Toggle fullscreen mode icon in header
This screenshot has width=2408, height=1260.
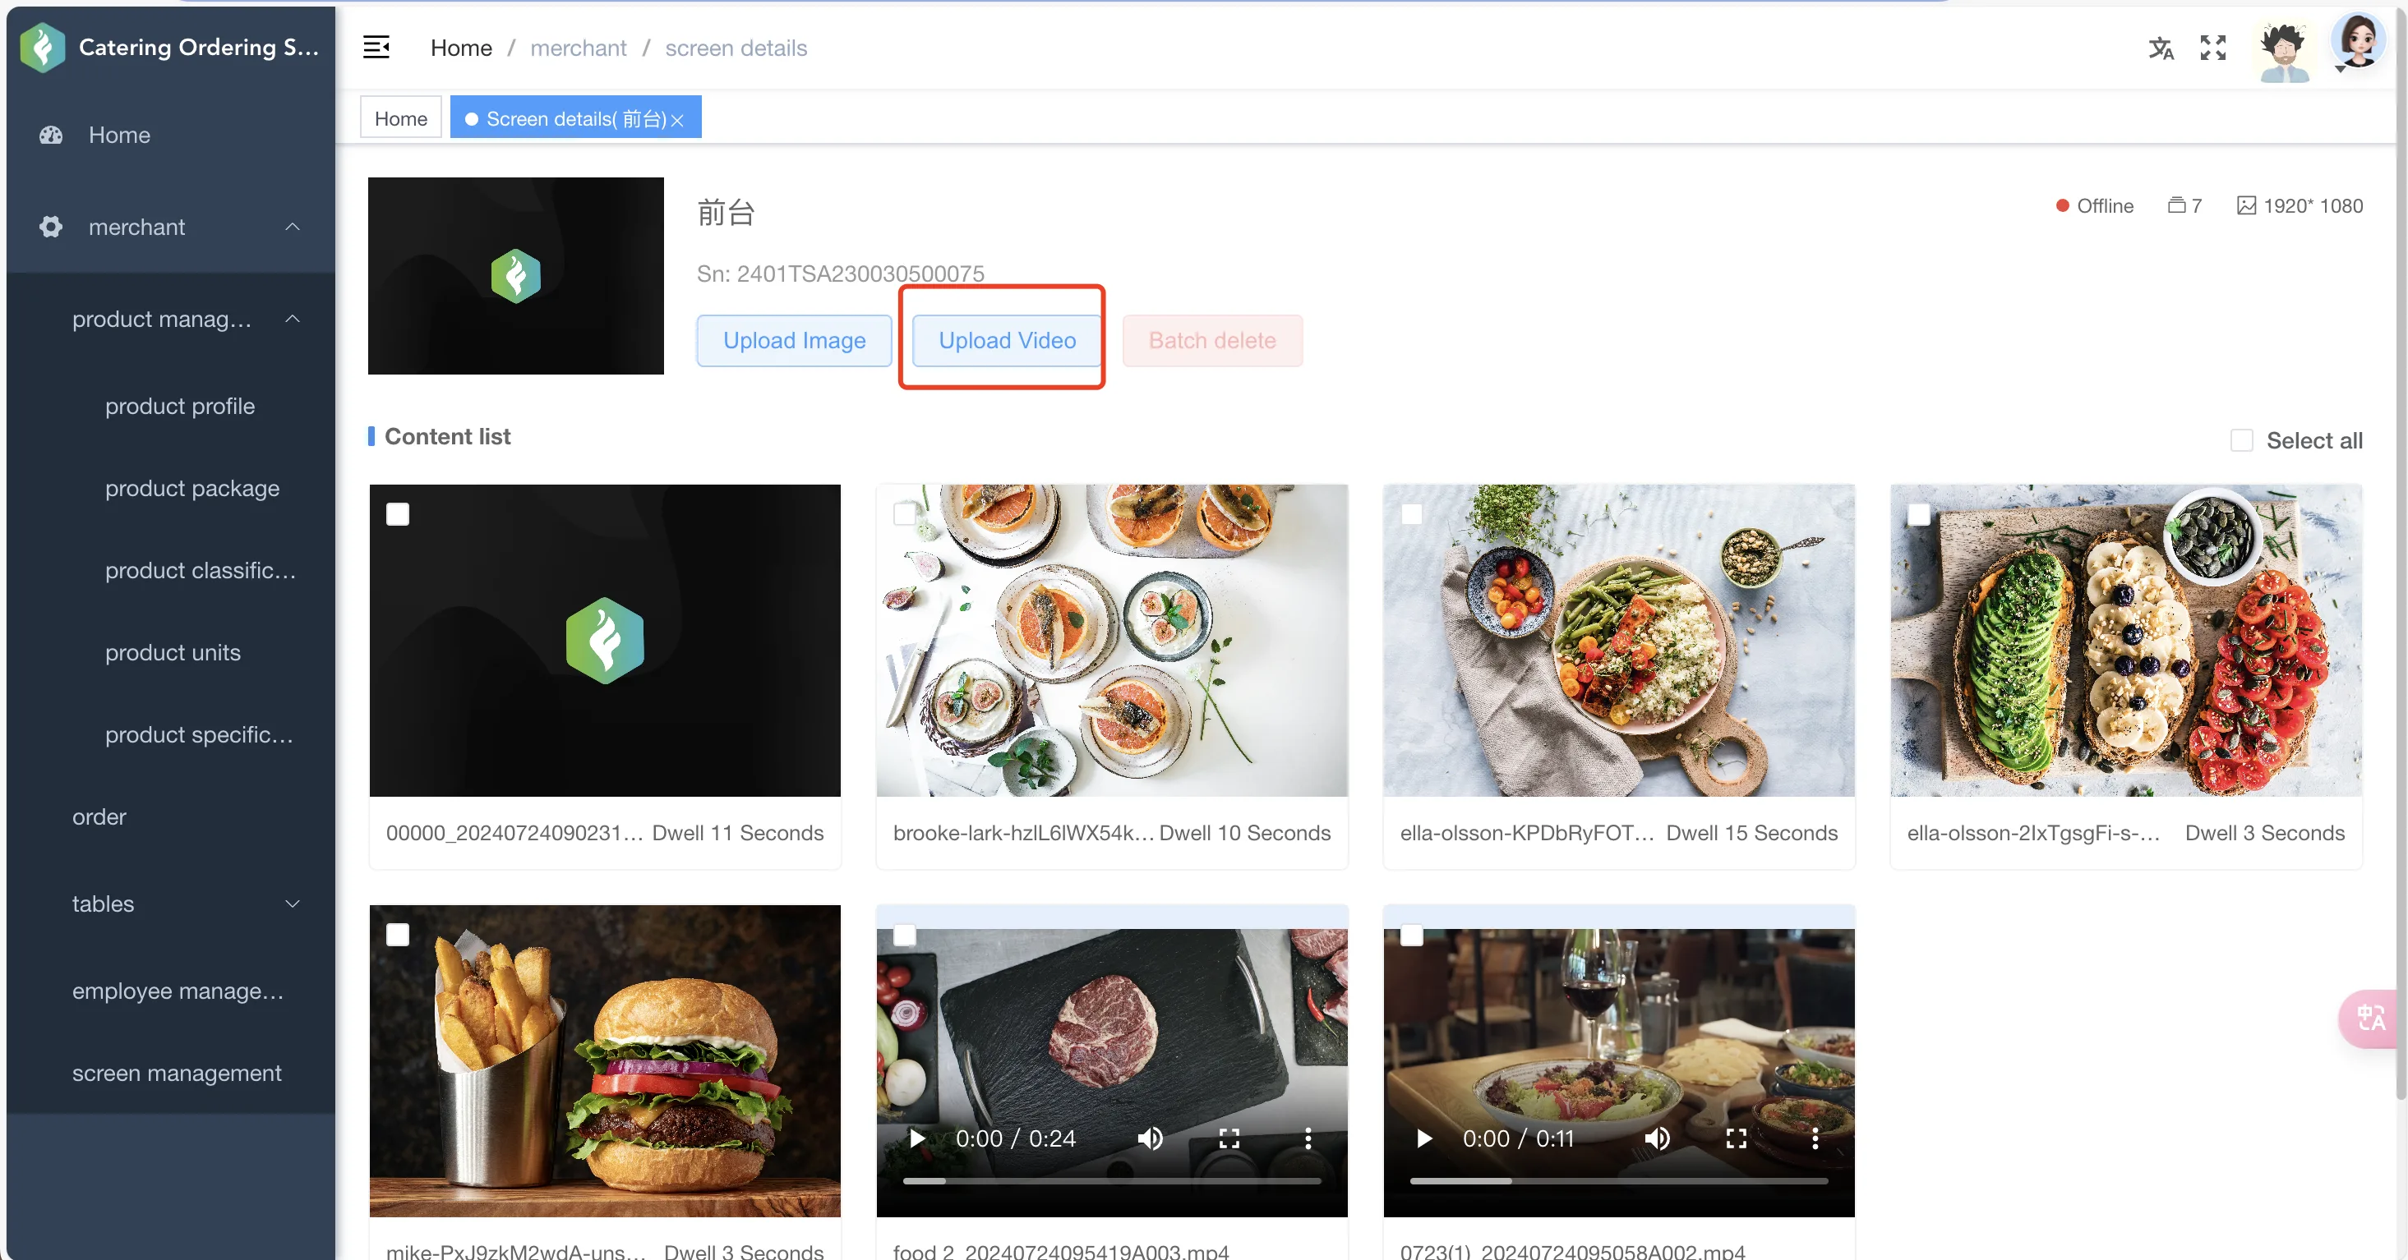(x=2212, y=48)
